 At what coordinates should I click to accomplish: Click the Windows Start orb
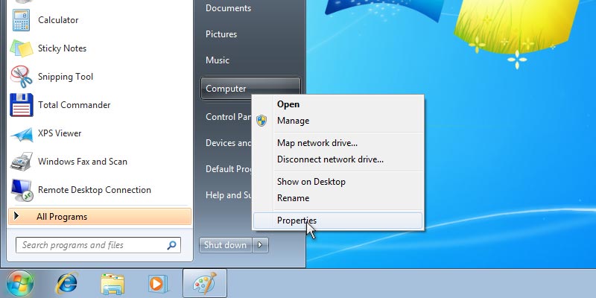click(20, 283)
